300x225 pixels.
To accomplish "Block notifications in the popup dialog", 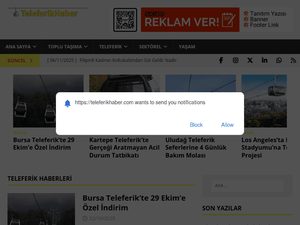I will (x=196, y=125).
